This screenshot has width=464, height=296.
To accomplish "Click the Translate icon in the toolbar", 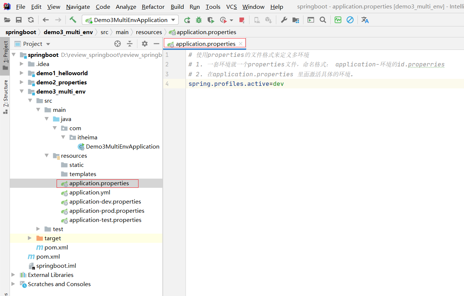I will point(365,20).
